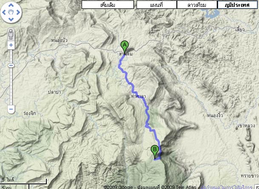Switch to แผนที่ (Map) view

tap(157, 5)
